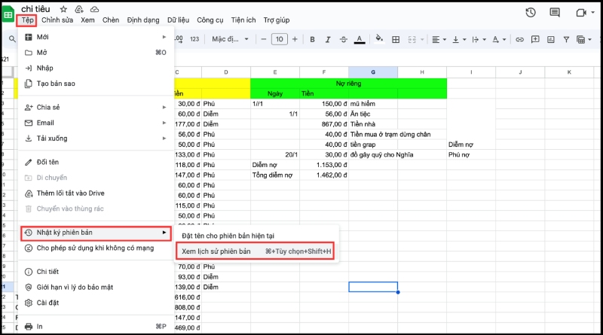This screenshot has height=335, width=603.
Task: Click the camera meeting icon
Action: [581, 13]
